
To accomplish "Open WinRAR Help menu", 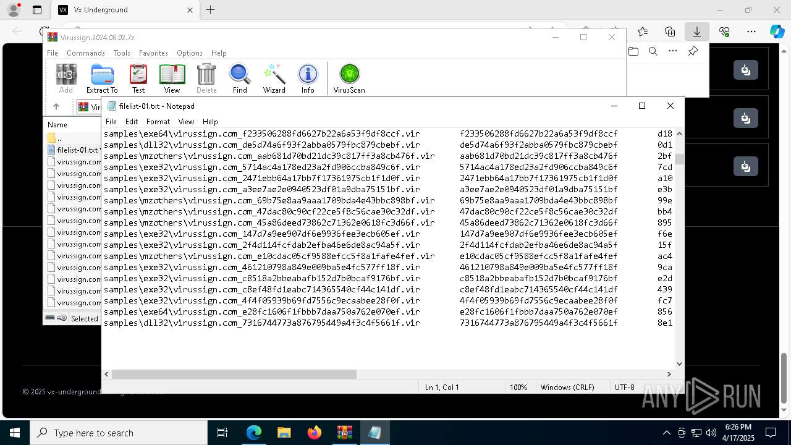I will pyautogui.click(x=219, y=53).
